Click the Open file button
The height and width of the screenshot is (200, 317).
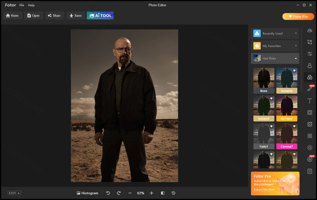pyautogui.click(x=34, y=15)
